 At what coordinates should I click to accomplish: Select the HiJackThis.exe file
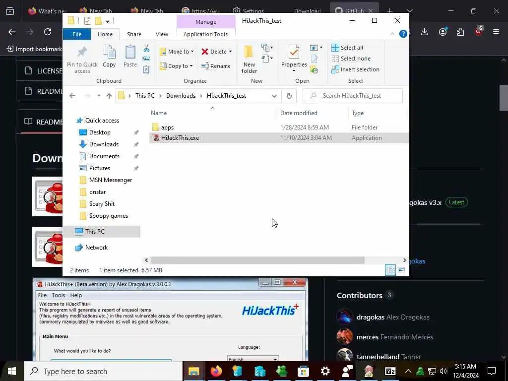279,138
